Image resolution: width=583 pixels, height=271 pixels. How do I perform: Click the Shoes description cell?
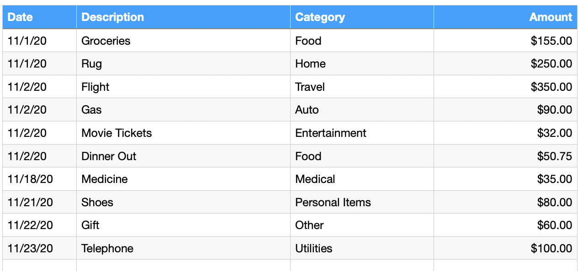(x=97, y=203)
